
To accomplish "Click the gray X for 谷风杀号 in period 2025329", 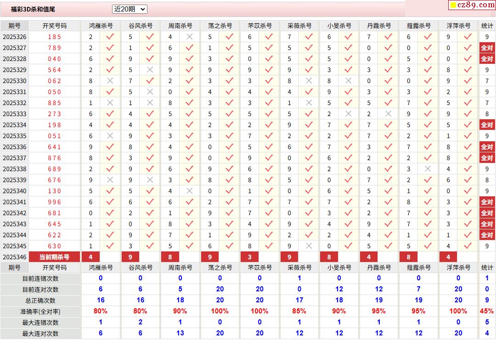I will click(150, 70).
